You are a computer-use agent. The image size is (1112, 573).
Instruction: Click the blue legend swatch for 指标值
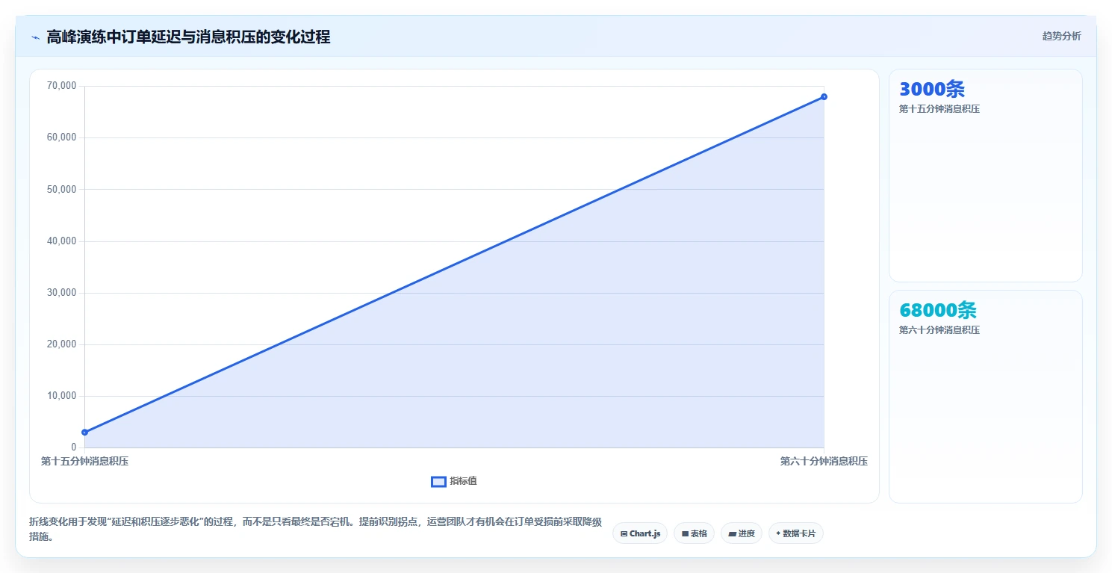(438, 482)
